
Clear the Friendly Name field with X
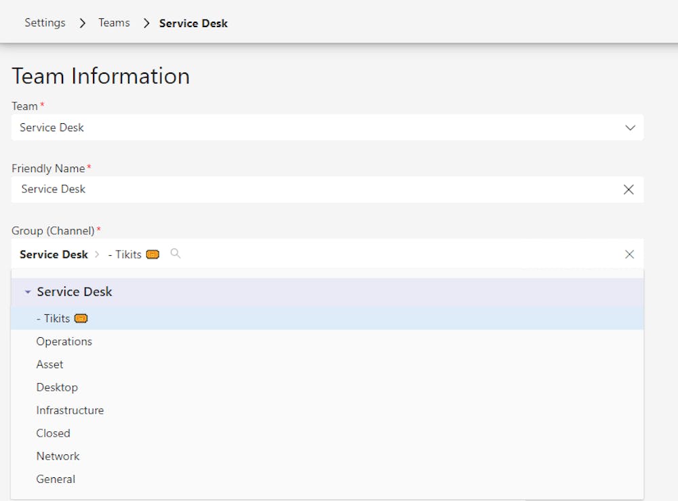pos(629,190)
